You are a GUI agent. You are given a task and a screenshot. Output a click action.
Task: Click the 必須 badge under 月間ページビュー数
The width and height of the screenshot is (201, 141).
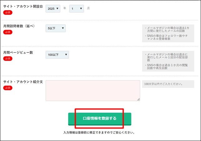click(8, 59)
